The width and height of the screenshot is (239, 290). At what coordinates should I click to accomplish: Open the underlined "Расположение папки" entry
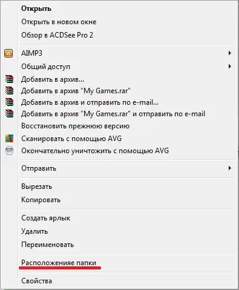[x=59, y=263]
